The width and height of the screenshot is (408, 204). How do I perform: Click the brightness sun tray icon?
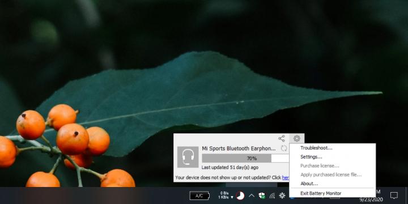pyautogui.click(x=282, y=195)
